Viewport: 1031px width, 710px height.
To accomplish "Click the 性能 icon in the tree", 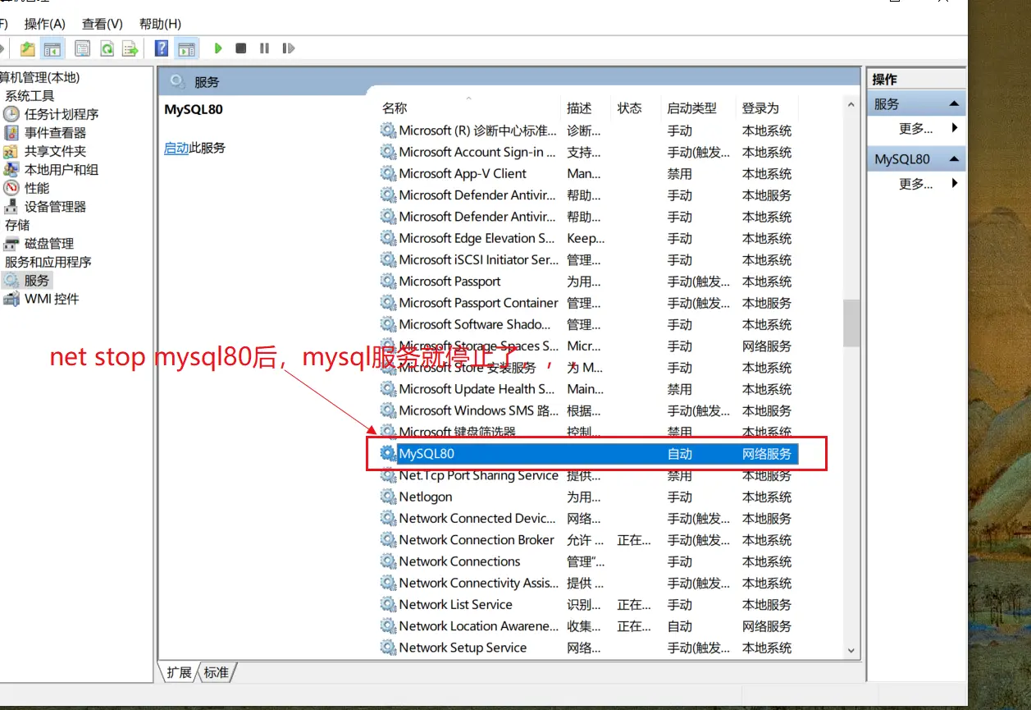I will [x=11, y=188].
